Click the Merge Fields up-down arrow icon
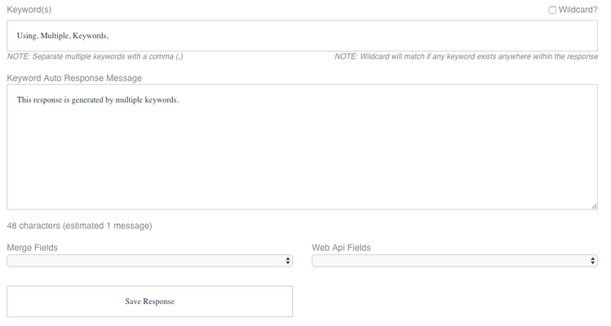611x326 pixels. click(288, 261)
